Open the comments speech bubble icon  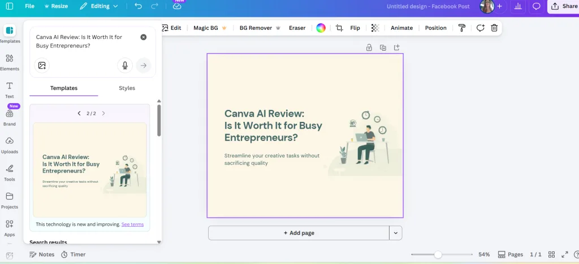537,6
